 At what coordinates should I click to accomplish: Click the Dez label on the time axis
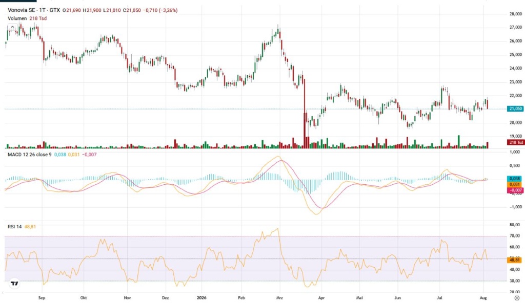click(165, 298)
